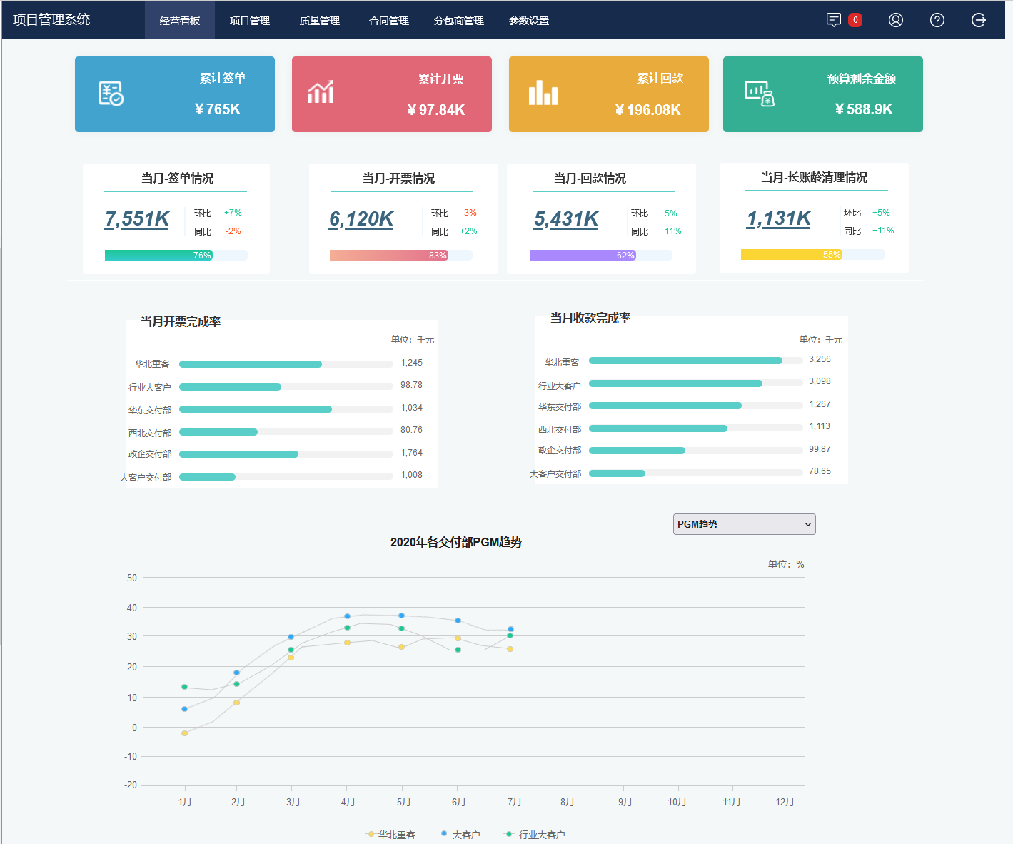This screenshot has height=844, width=1013.
Task: Click 大客户交付部 bar in 当月收款完成率
Action: [617, 473]
